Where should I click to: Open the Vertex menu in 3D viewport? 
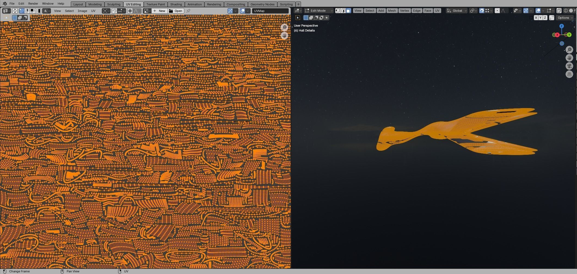[404, 11]
